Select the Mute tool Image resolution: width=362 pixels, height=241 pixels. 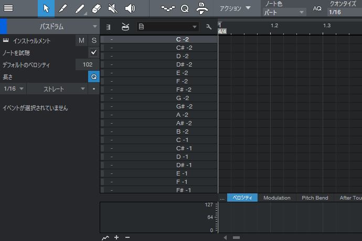(112, 8)
